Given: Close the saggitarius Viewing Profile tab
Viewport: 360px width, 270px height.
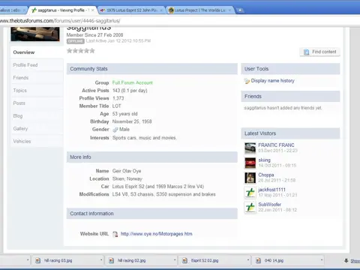Looking at the screenshot, I should point(93,10).
